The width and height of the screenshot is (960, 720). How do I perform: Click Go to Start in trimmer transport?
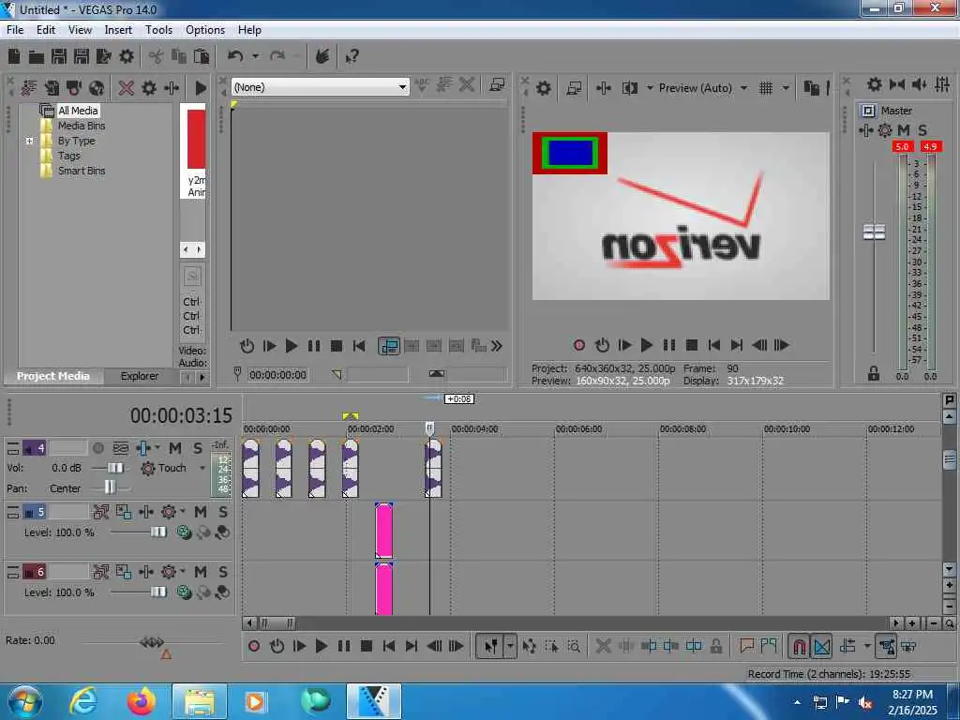359,347
